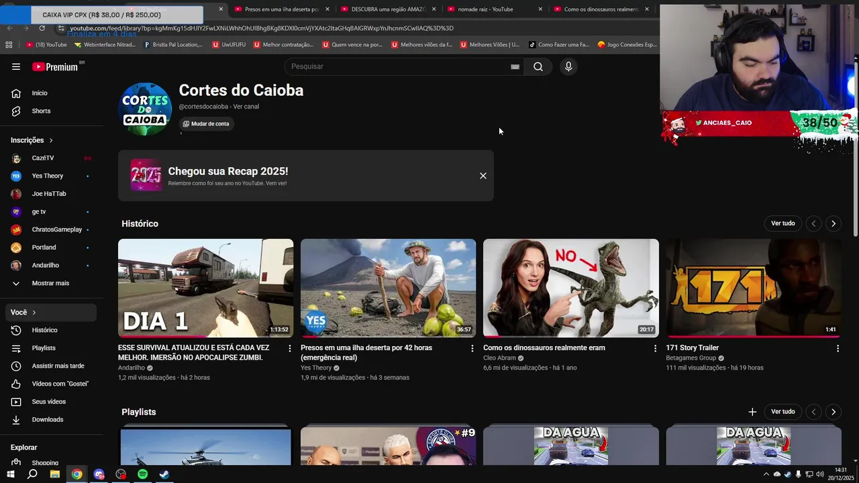Open Betagames Group channel link
859x483 pixels.
tap(691, 358)
